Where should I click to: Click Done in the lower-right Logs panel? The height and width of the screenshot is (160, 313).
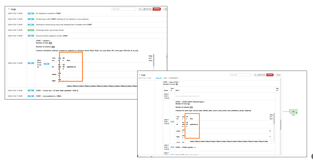(x=278, y=75)
